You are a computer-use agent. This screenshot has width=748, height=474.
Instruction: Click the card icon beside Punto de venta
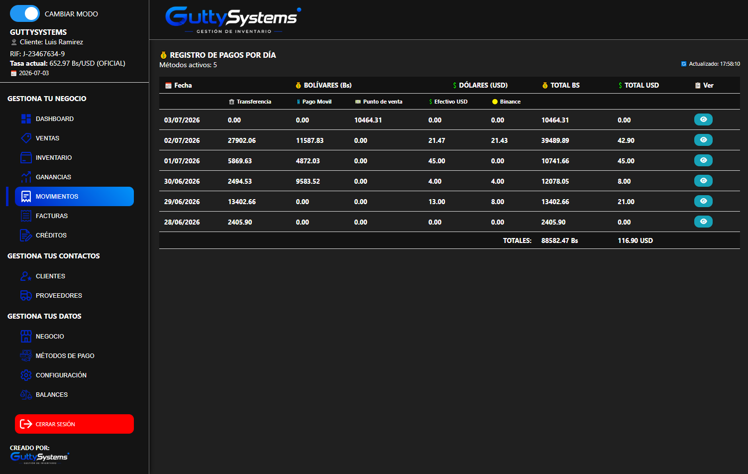[358, 102]
